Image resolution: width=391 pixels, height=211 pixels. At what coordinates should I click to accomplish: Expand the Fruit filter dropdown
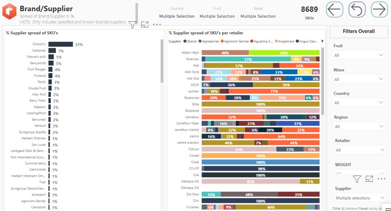358,55
